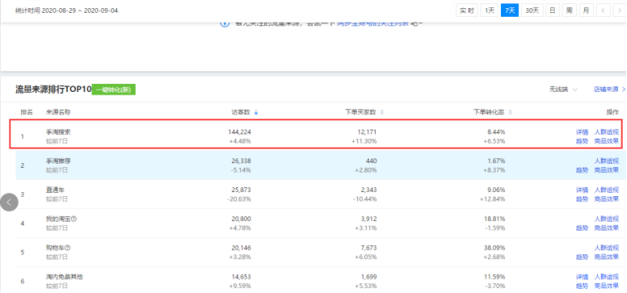Select the 实时 time range tab

[467, 10]
